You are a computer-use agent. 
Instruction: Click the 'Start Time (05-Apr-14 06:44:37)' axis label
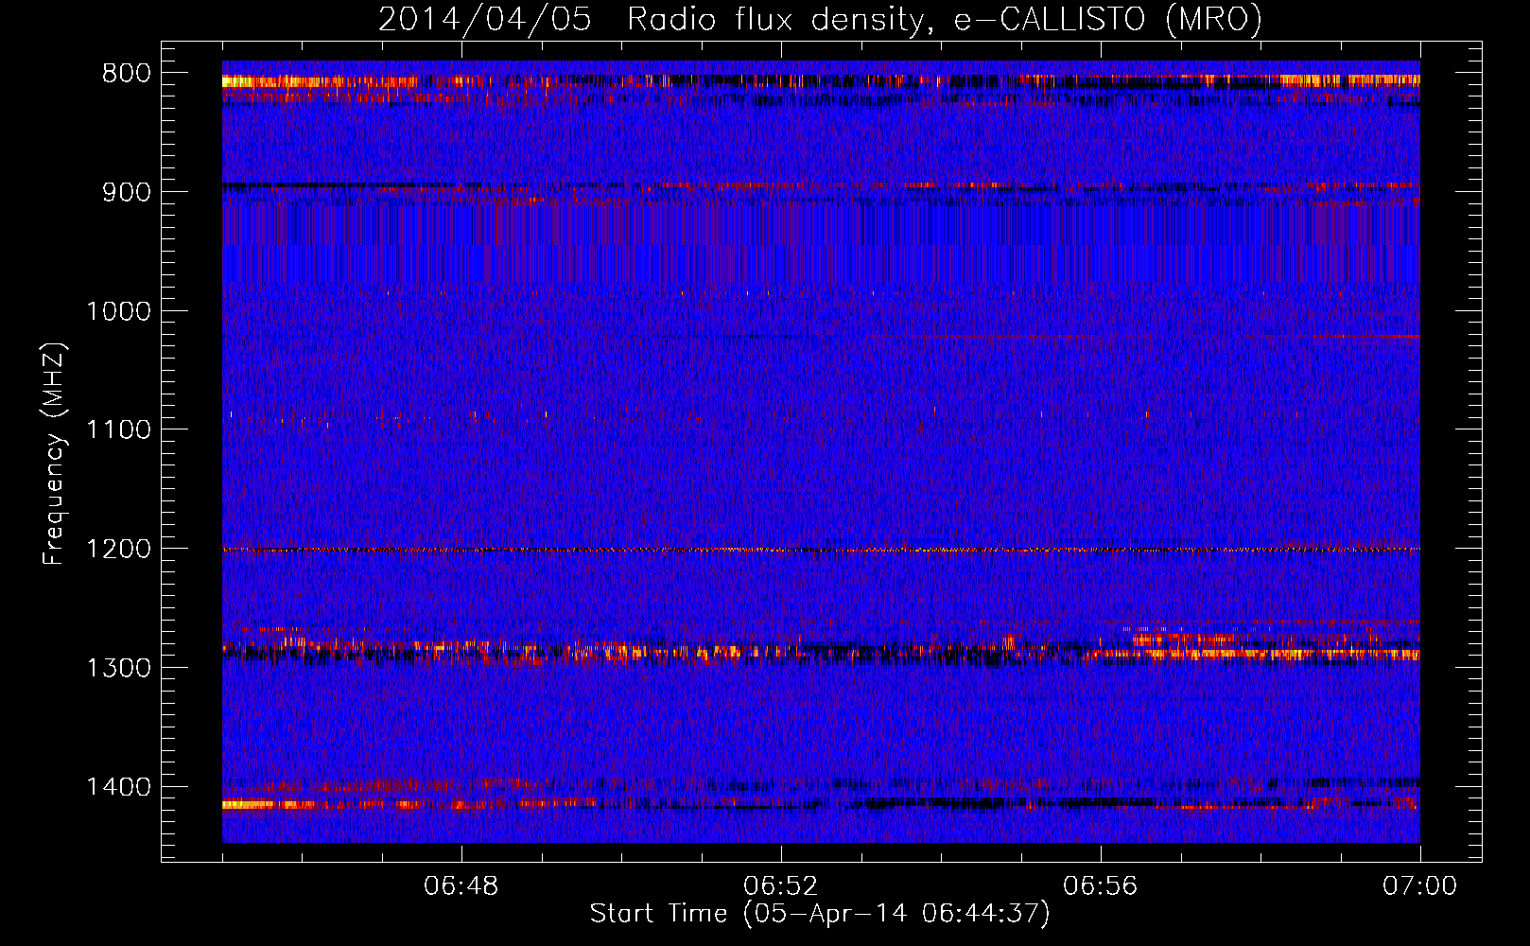(x=820, y=914)
